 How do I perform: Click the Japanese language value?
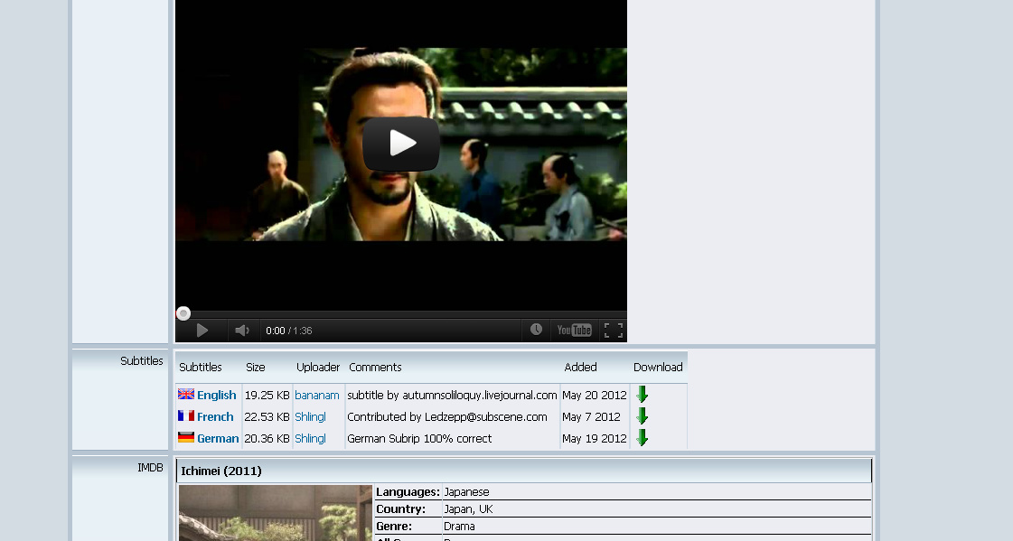point(466,492)
